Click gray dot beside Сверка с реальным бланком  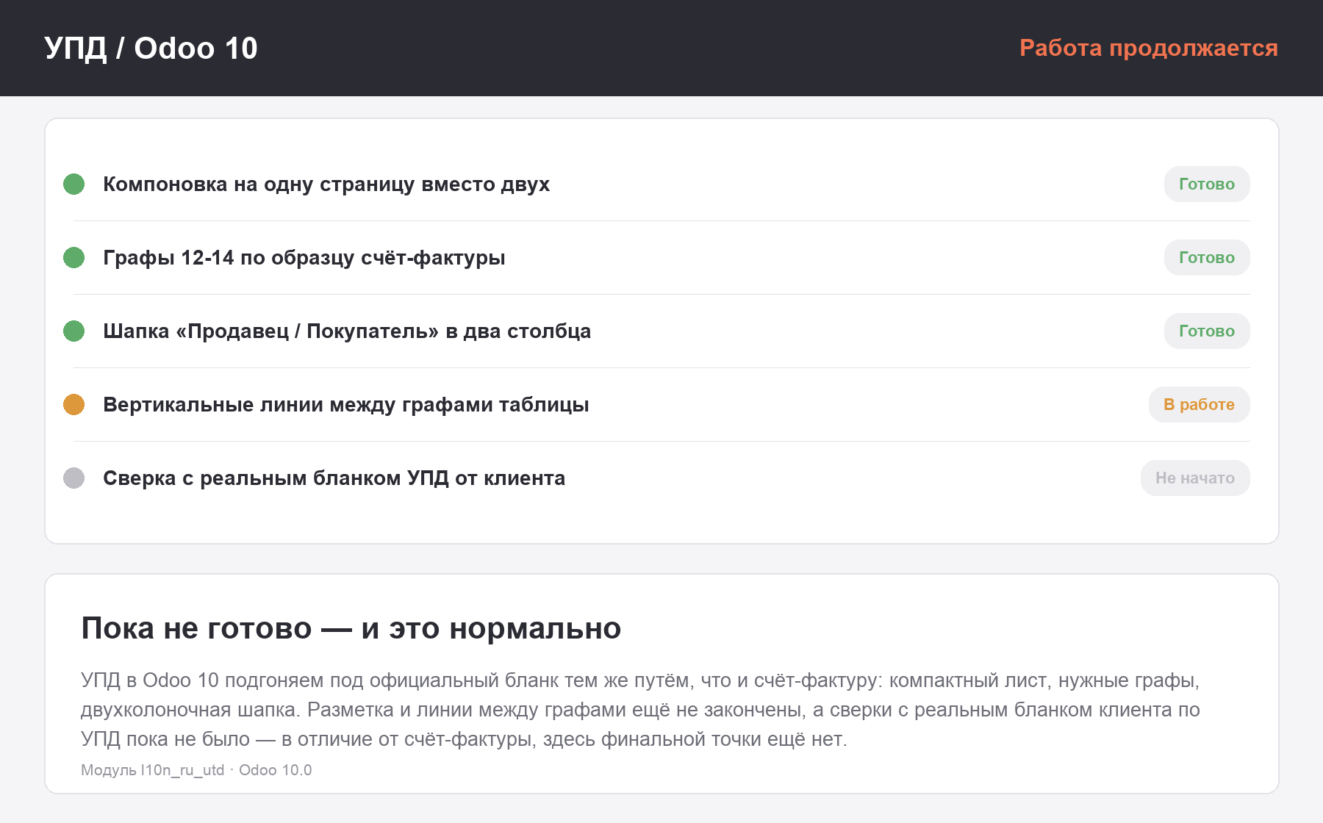click(73, 478)
